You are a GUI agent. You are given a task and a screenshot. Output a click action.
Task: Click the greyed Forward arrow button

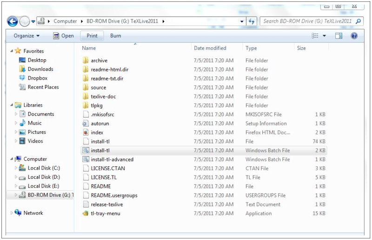click(x=24, y=21)
